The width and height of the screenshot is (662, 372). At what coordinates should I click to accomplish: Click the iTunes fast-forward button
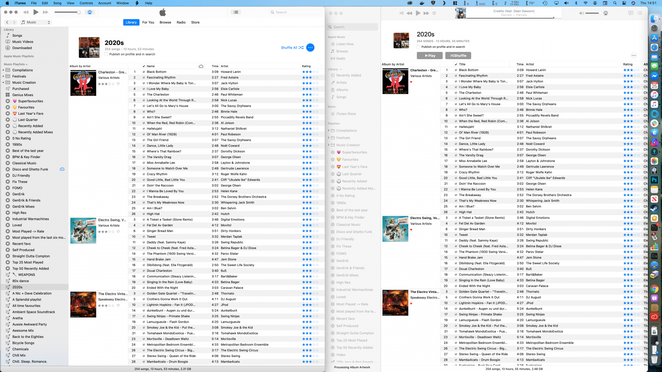46,12
